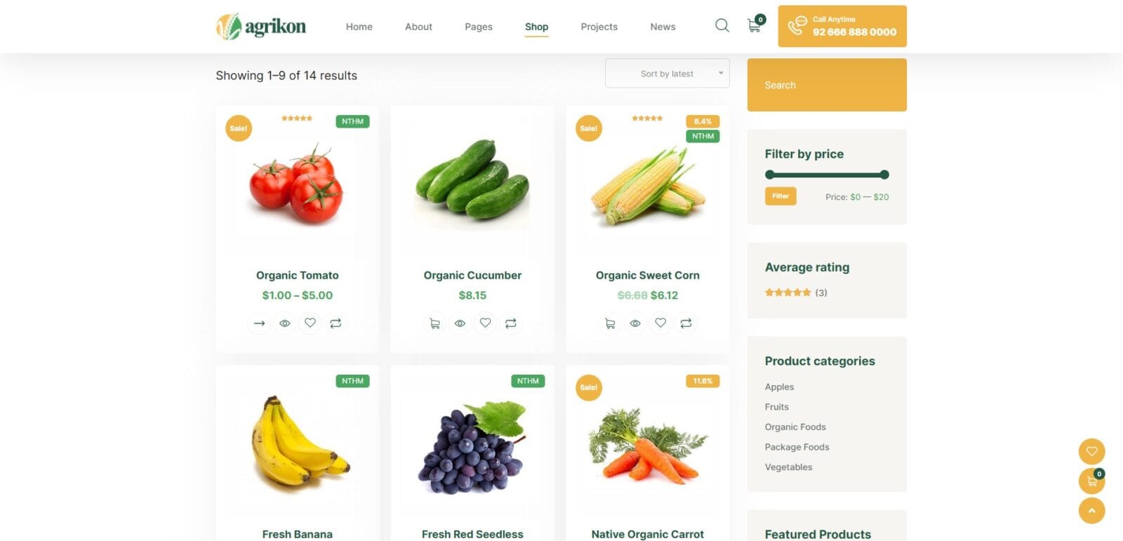The width and height of the screenshot is (1123, 541).
Task: Add Organic Cucumber to cart
Action: coord(434,323)
